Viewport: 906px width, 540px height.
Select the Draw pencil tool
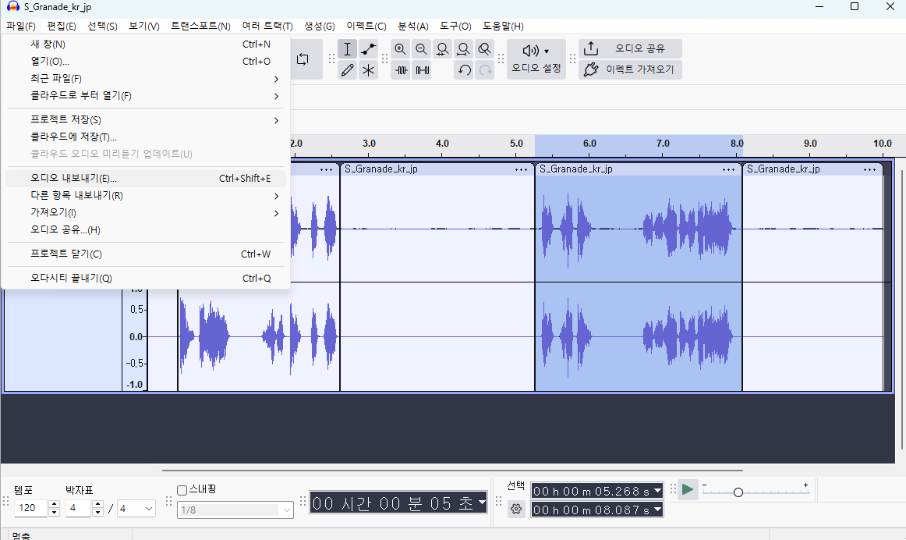[x=348, y=70]
